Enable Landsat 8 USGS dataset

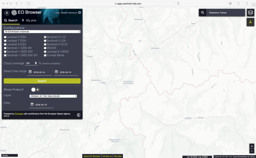click(45, 52)
